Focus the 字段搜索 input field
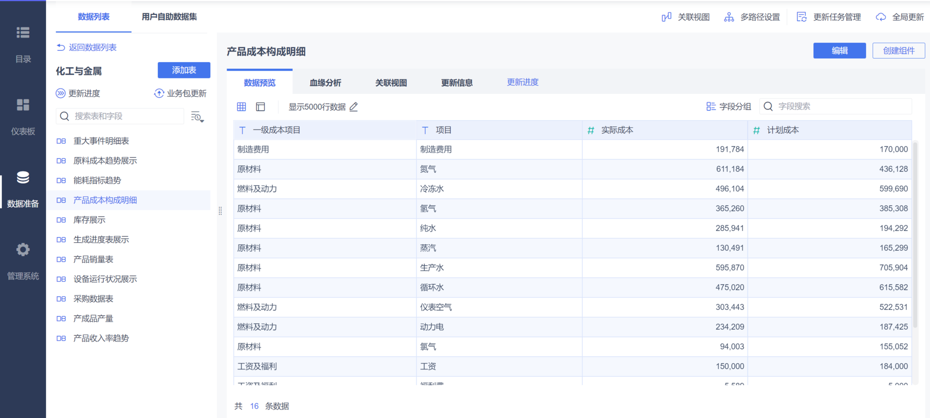Image resolution: width=930 pixels, height=418 pixels. tap(836, 106)
